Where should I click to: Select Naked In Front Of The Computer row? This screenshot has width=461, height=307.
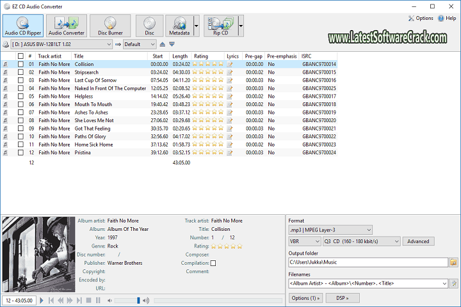tap(169, 88)
